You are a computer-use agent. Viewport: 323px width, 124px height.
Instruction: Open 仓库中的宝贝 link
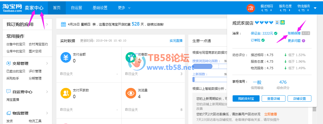[x=16, y=51]
